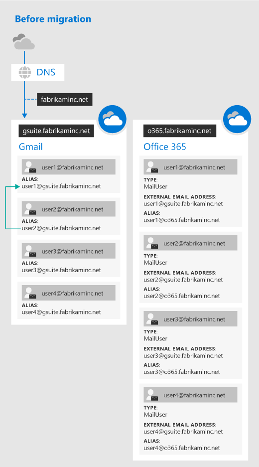The height and width of the screenshot is (467, 259).
Task: Click the gsuite.fabrikaminc.net domain label
Action: [x=56, y=131]
